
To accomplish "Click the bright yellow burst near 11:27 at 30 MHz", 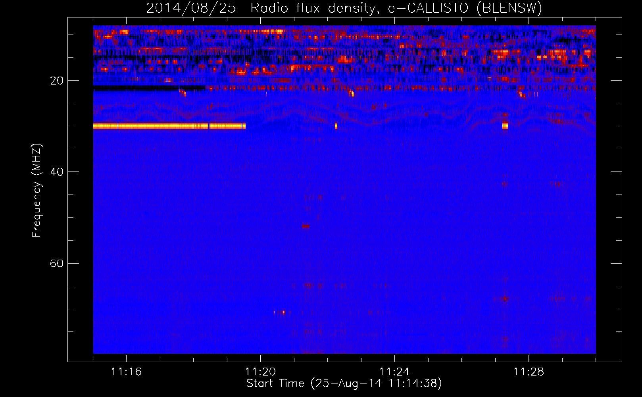I will click(505, 126).
